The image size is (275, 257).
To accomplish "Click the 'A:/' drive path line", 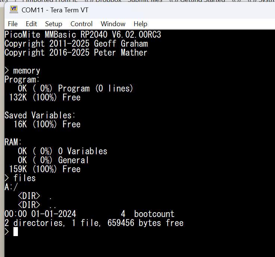I will point(11,187).
